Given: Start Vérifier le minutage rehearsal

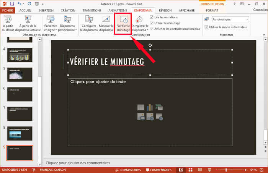Looking at the screenshot, I should [x=123, y=24].
